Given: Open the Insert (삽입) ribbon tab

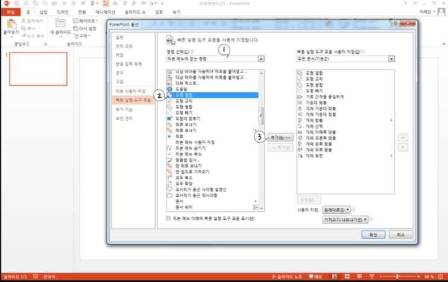Looking at the screenshot, I should point(43,12).
